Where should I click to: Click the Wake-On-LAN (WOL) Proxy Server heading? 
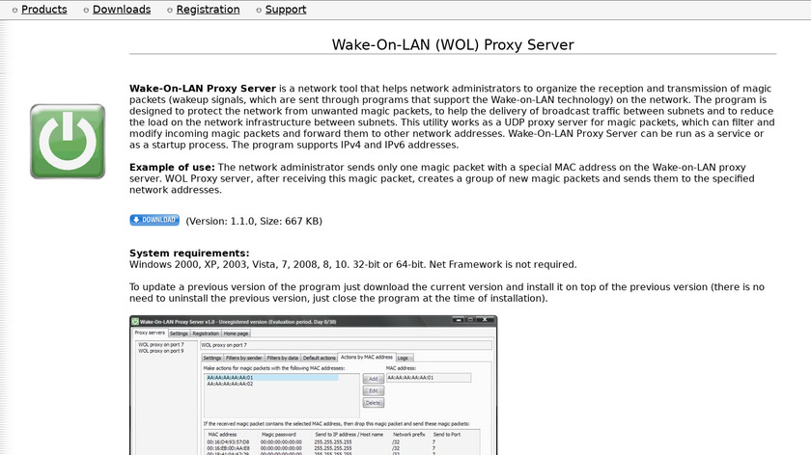point(453,45)
